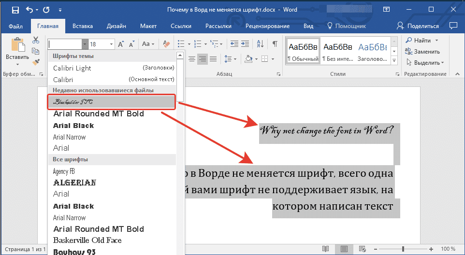465x255 pixels.
Task: Click the Clear All Formatting eraser icon
Action: pyautogui.click(x=167, y=44)
